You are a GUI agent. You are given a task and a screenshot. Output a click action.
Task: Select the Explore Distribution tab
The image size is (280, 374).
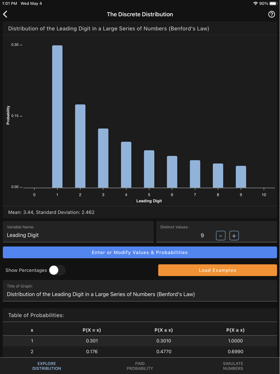point(46,366)
